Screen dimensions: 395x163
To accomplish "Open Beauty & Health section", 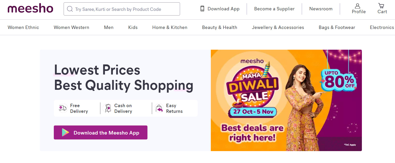I will (219, 27).
